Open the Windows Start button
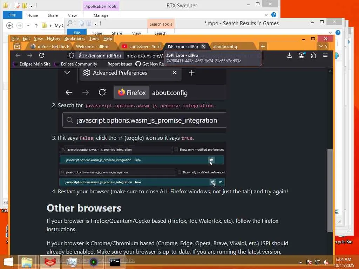The width and height of the screenshot is (359, 269). [8, 262]
